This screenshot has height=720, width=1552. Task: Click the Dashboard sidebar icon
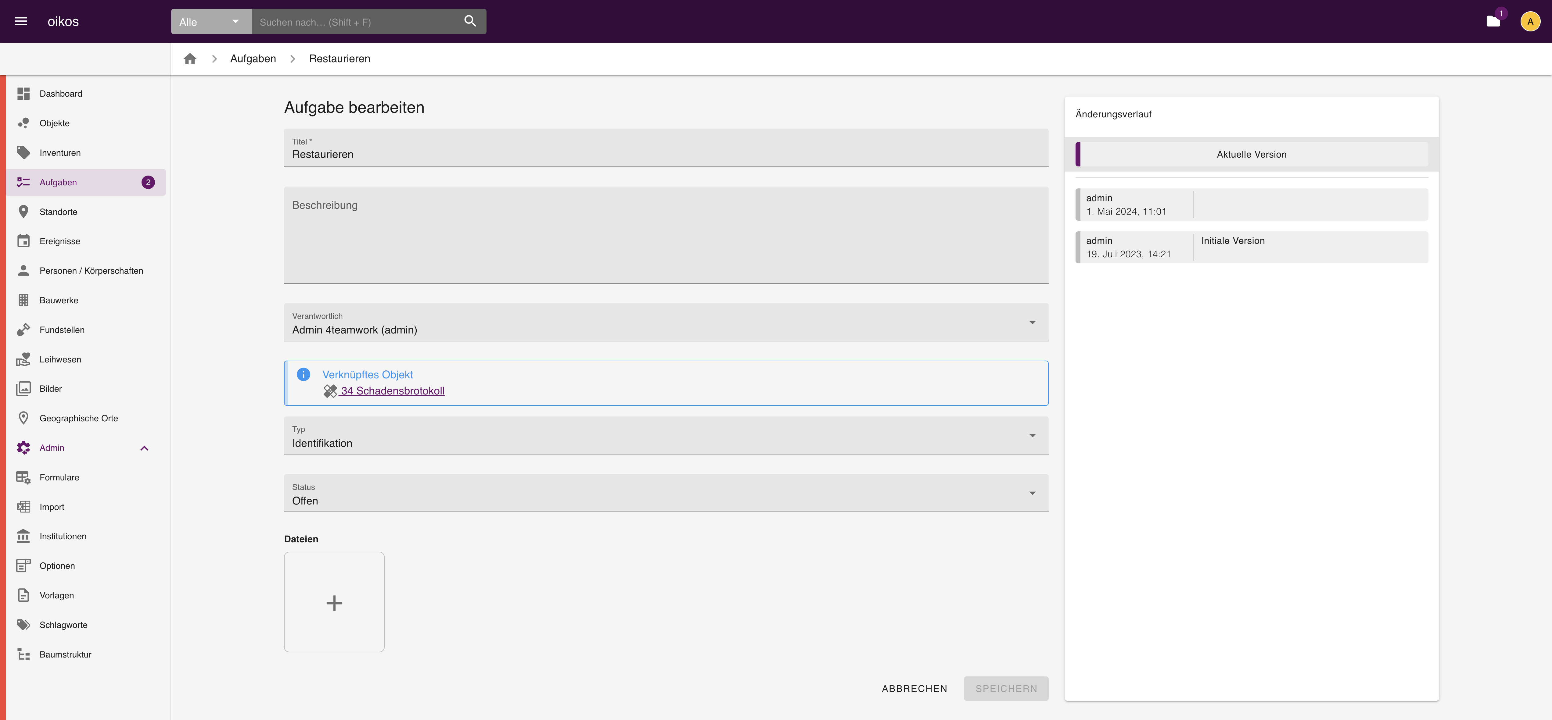(x=23, y=94)
